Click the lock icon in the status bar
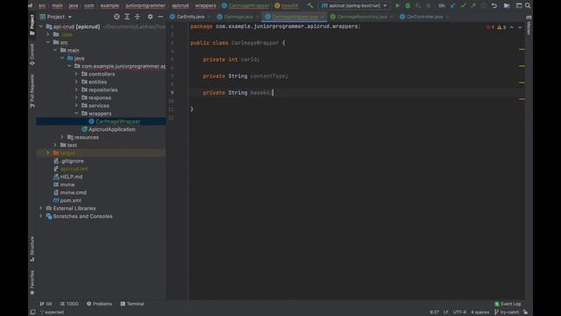Screen dimensions: 561x316 coord(525,312)
